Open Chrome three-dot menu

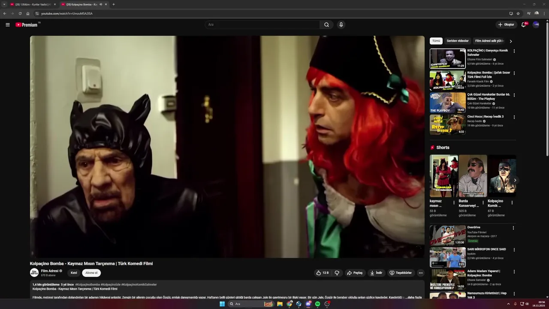click(x=544, y=13)
